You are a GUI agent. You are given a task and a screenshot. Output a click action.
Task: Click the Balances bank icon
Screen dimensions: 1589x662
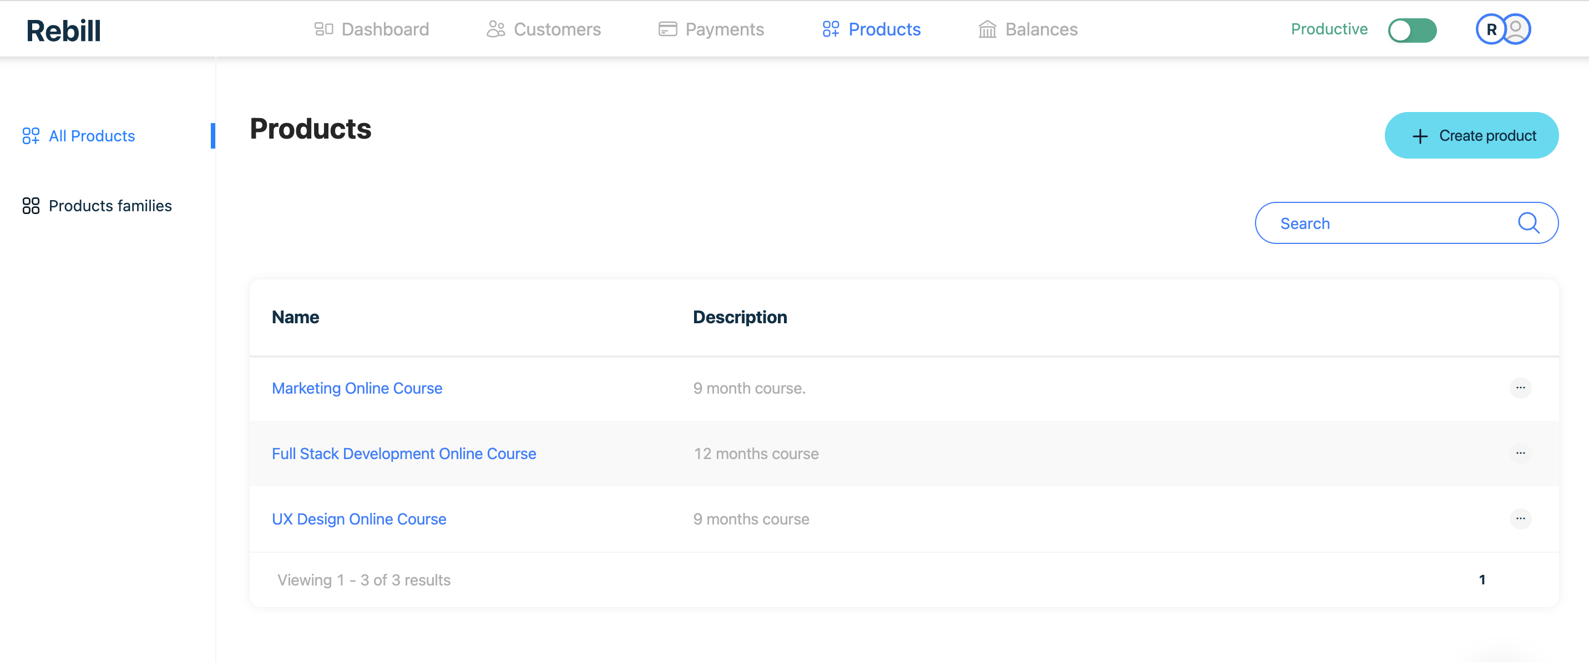click(987, 29)
